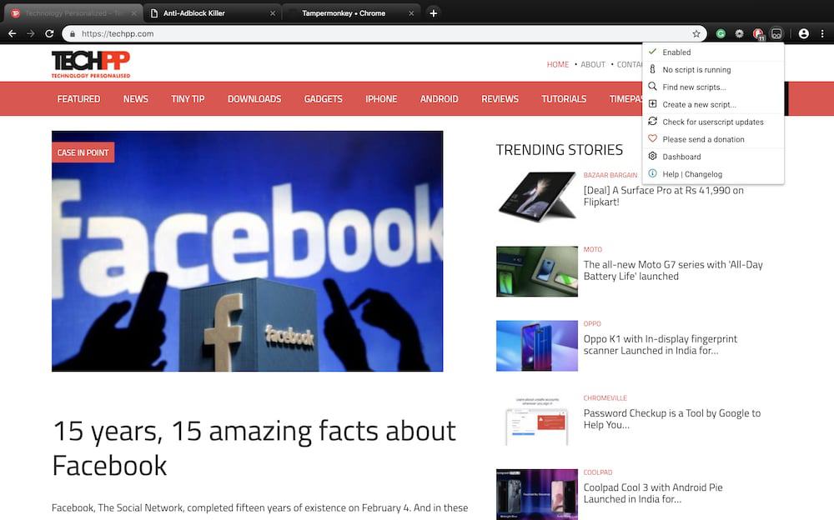Open the GADGETS section
Image resolution: width=834 pixels, height=520 pixels.
tap(324, 99)
